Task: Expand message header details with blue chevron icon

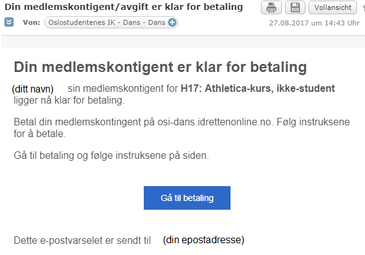Action: click(9, 22)
